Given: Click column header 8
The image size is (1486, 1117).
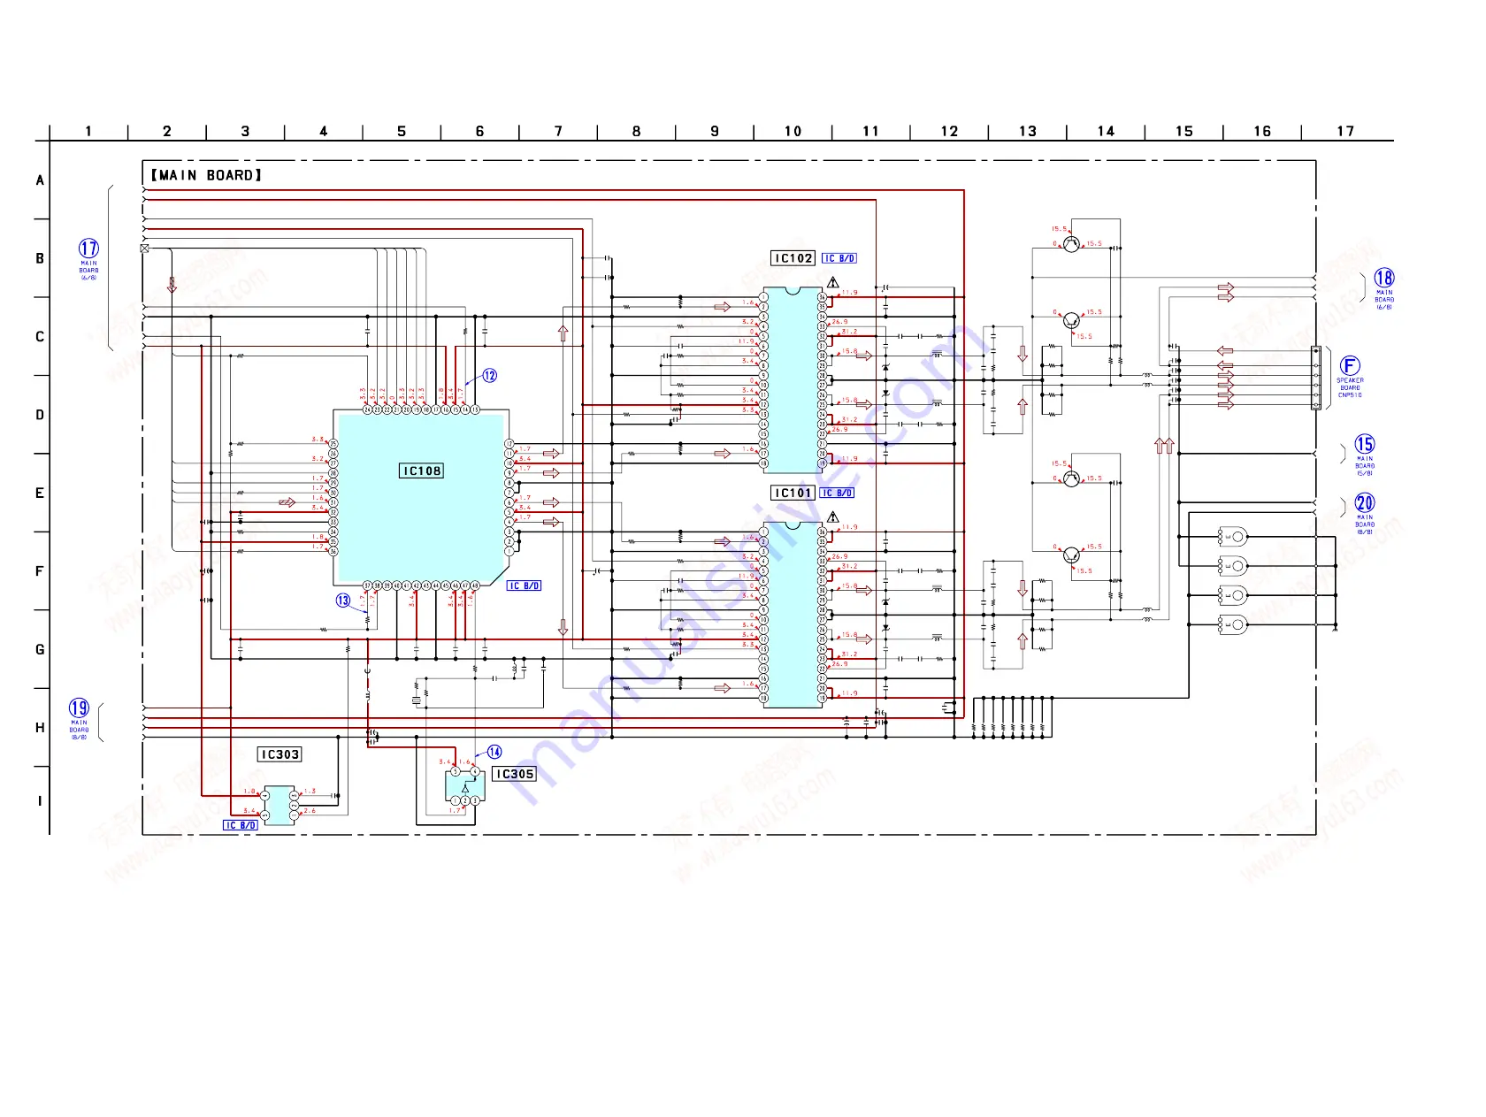Looking at the screenshot, I should [x=636, y=131].
